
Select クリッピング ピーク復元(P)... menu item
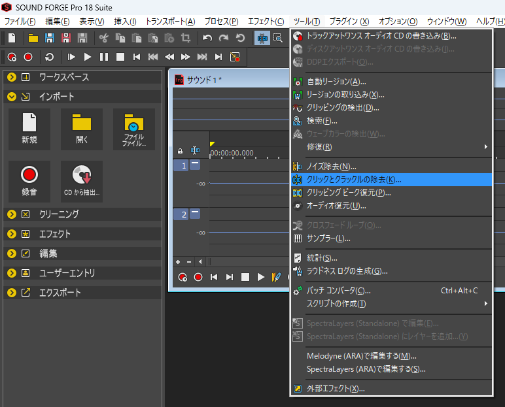point(391,193)
